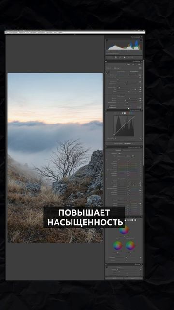
Task: Click the Shadows slider handle in Basic
Action: point(135,89)
